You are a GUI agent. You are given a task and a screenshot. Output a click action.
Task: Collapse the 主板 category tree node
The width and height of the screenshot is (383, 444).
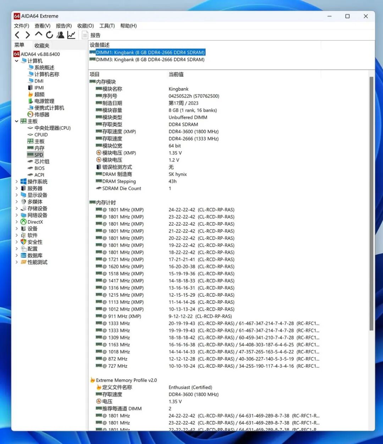click(x=17, y=121)
